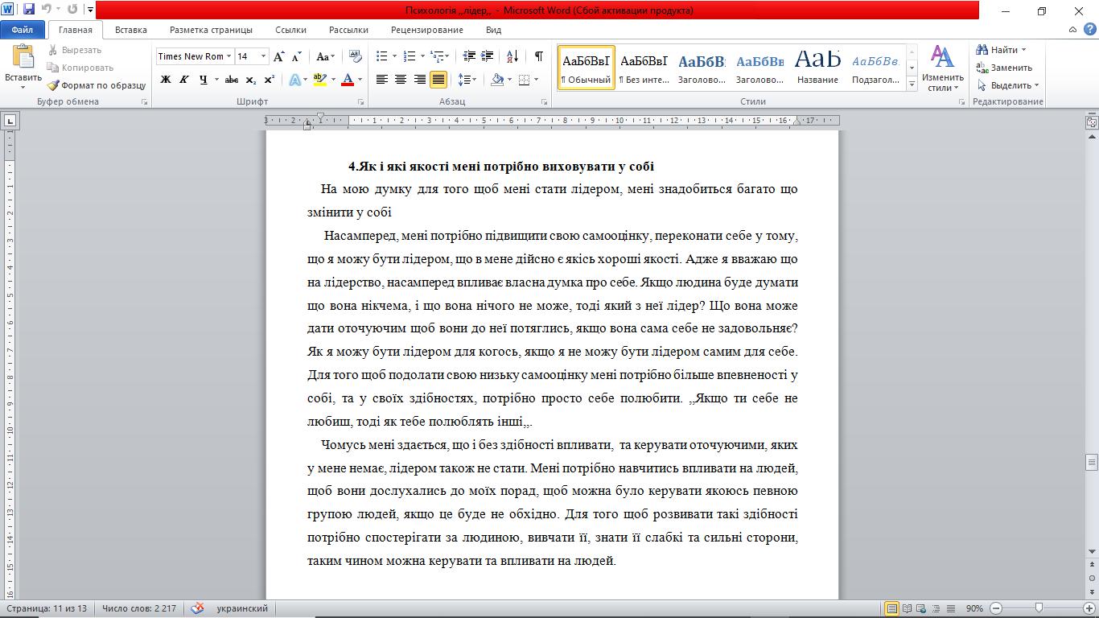Expand the styles gallery list

tap(912, 84)
